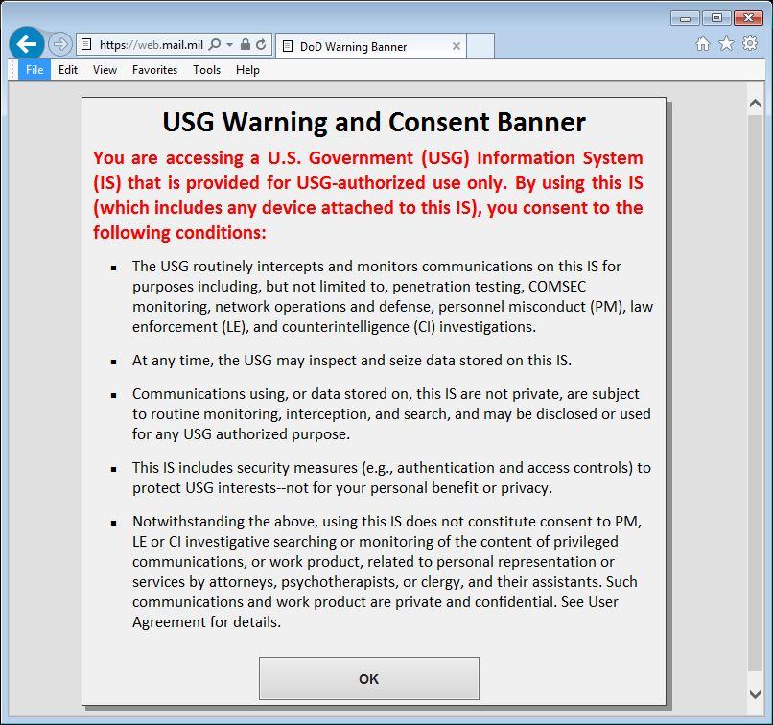Open the File menu
The width and height of the screenshot is (773, 725).
[x=35, y=70]
